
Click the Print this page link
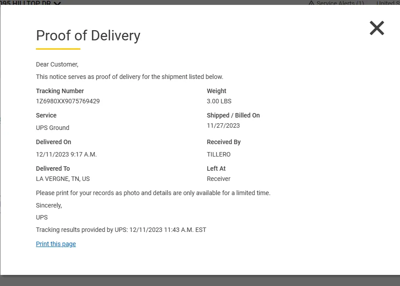point(56,244)
